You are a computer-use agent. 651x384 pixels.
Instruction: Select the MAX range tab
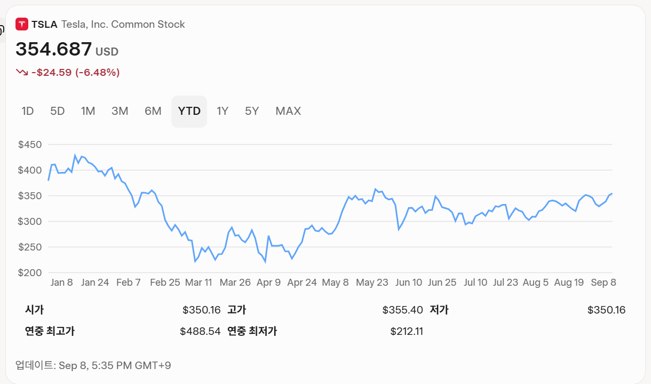coord(288,111)
